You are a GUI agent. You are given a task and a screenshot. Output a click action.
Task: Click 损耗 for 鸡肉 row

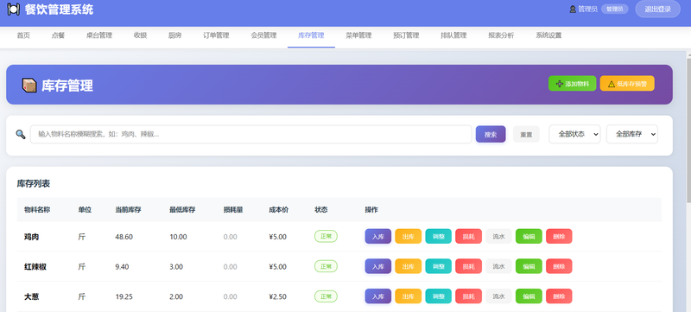click(x=468, y=236)
